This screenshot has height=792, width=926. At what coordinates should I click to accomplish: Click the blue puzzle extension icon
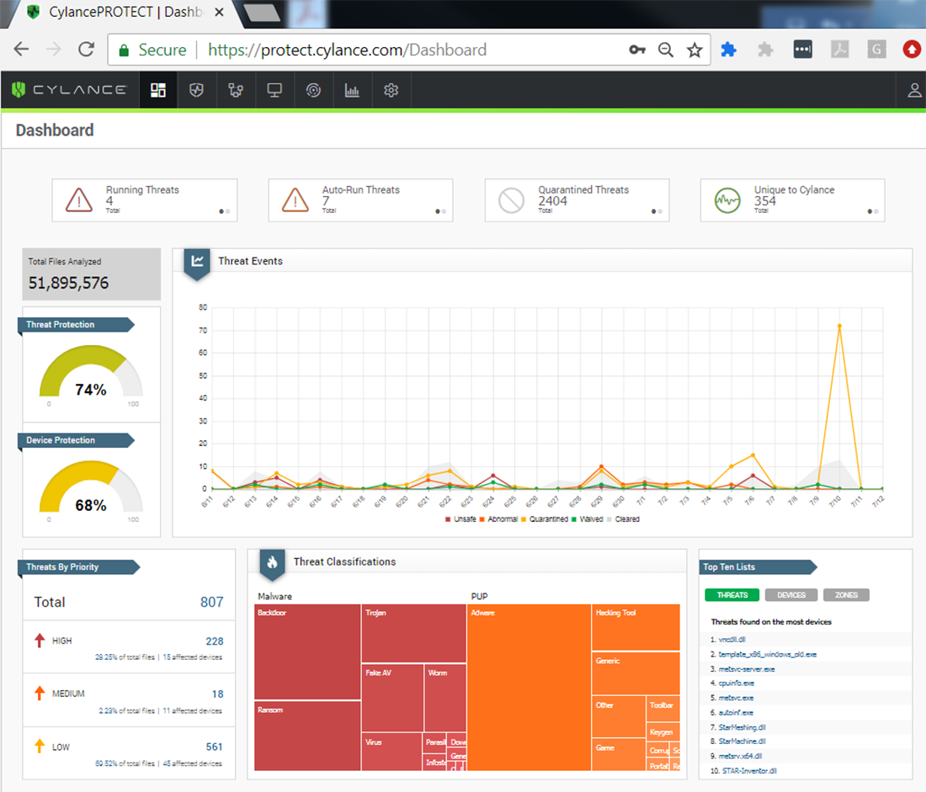(729, 50)
